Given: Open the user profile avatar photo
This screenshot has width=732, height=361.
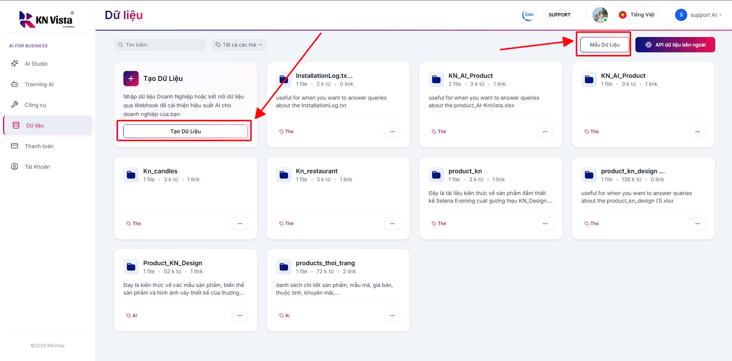Looking at the screenshot, I should coord(600,15).
